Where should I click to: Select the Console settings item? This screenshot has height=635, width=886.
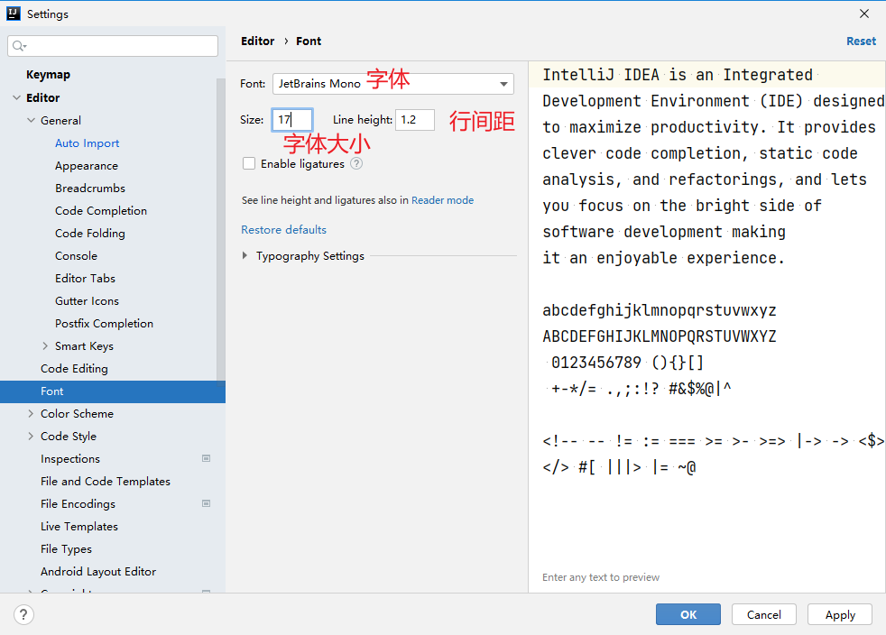click(x=76, y=256)
